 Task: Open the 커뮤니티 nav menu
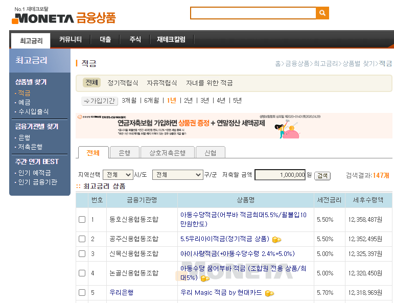pyautogui.click(x=71, y=39)
